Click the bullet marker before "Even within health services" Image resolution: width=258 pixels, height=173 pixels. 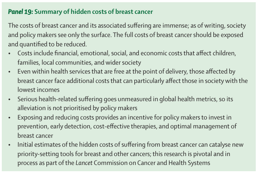pyautogui.click(x=9, y=72)
